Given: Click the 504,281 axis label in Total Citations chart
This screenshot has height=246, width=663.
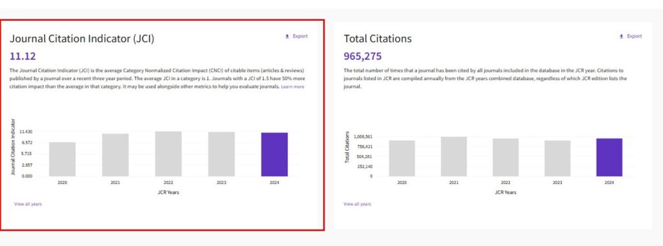Looking at the screenshot, I should [365, 156].
